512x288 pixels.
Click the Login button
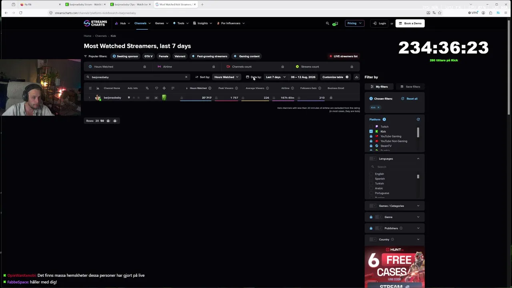tap(380, 23)
